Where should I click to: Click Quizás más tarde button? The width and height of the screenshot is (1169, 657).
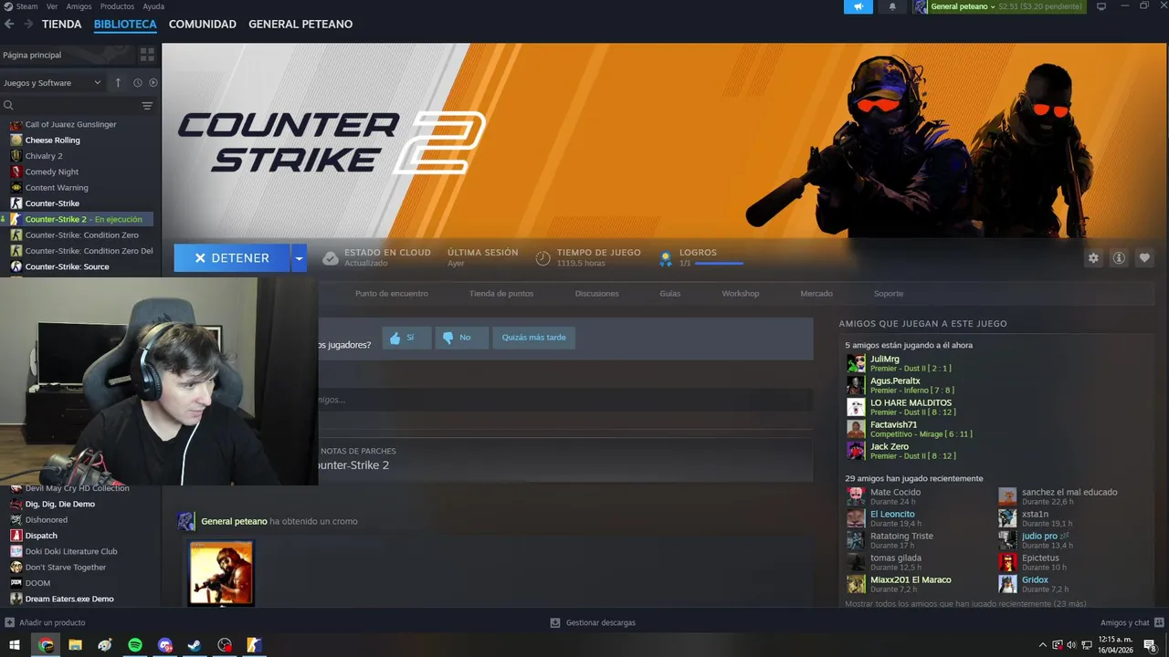(x=533, y=338)
